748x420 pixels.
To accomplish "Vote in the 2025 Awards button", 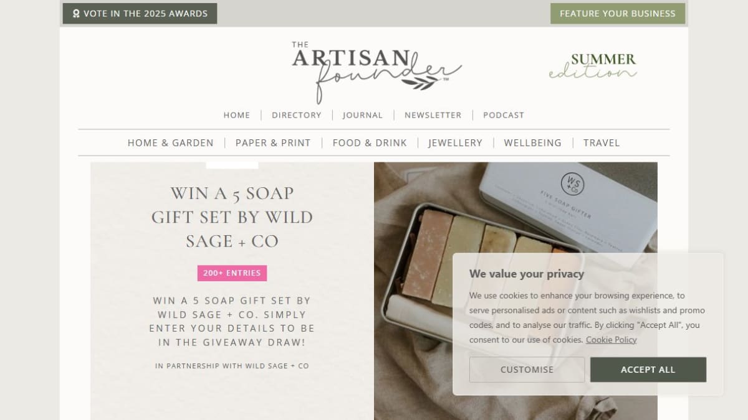I will point(140,14).
